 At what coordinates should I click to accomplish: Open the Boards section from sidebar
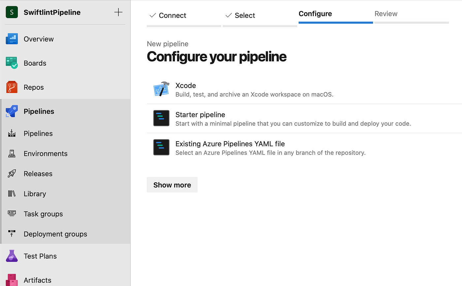point(12,63)
